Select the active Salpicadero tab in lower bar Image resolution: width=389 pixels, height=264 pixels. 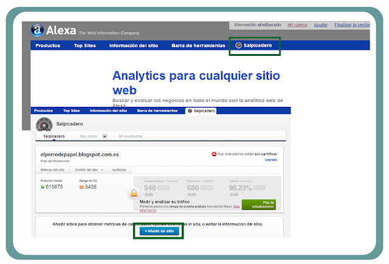(x=201, y=110)
